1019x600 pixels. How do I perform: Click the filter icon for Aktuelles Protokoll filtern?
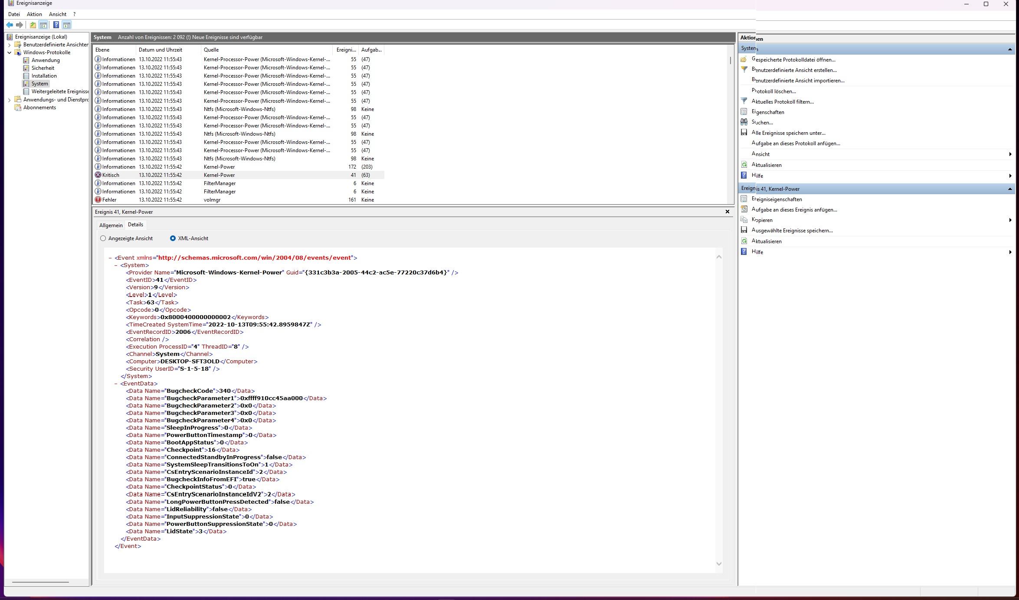tap(744, 101)
